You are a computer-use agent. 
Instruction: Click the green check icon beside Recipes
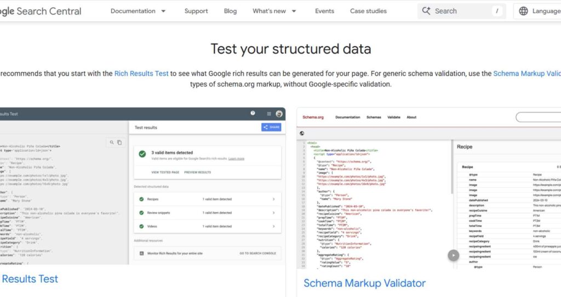point(141,199)
